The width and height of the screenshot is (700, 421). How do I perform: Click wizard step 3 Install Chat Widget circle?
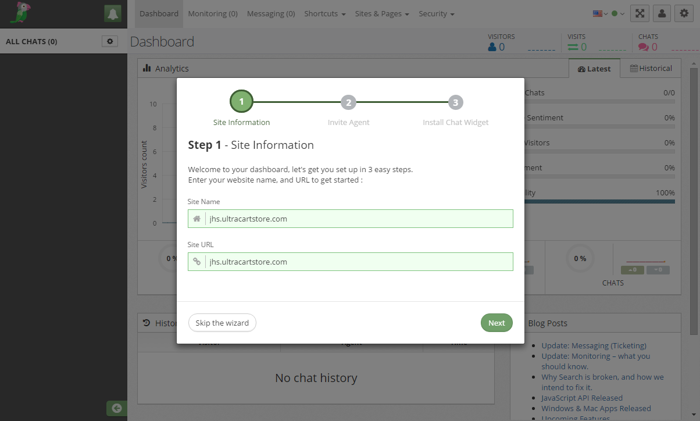[x=455, y=102]
